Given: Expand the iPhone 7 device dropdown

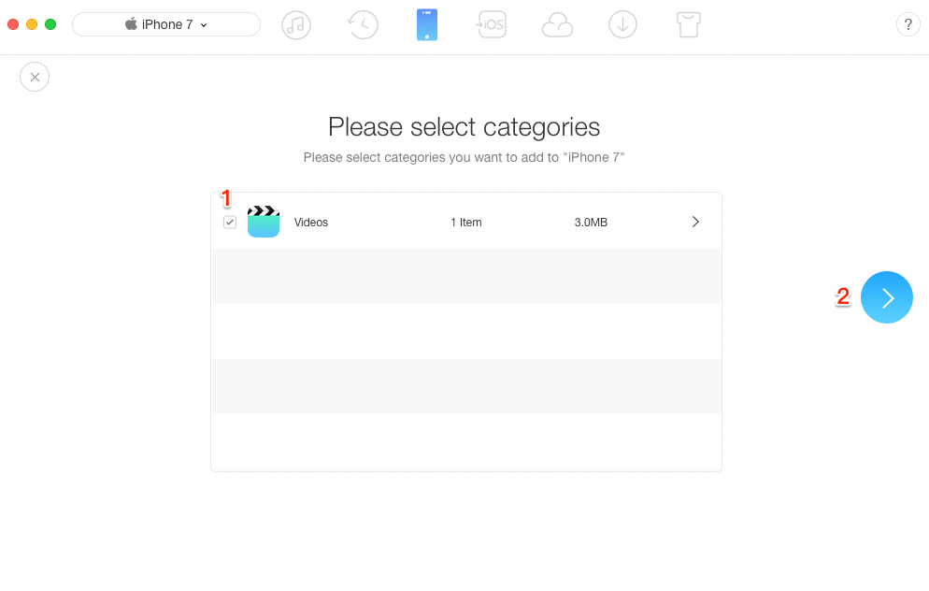Looking at the screenshot, I should pos(166,24).
